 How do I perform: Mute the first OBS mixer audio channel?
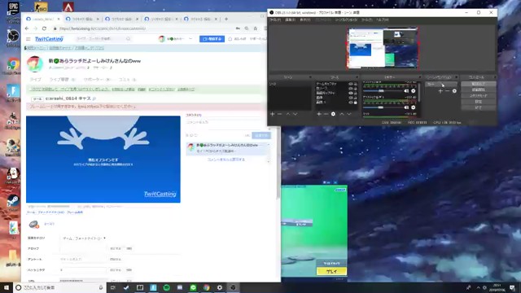406,90
